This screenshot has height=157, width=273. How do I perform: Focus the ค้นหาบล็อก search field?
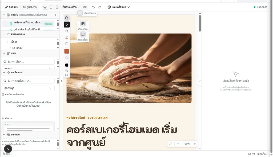click(28, 62)
